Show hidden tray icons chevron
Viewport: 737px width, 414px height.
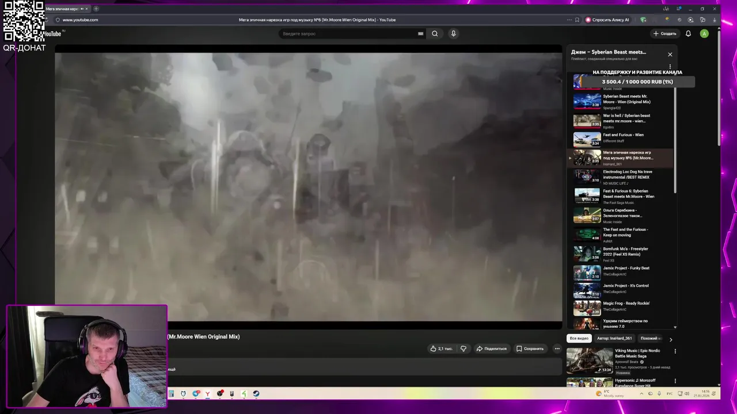643,394
